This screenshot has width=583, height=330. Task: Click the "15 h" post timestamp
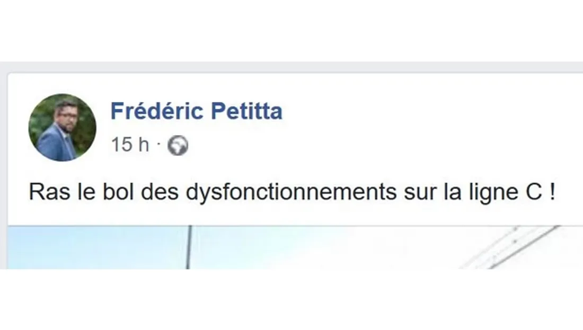[x=130, y=145]
